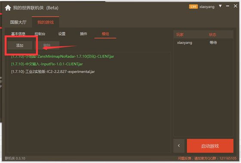This screenshot has width=241, height=163.
Task: Launch the game with 启动游戏
Action: tap(210, 146)
